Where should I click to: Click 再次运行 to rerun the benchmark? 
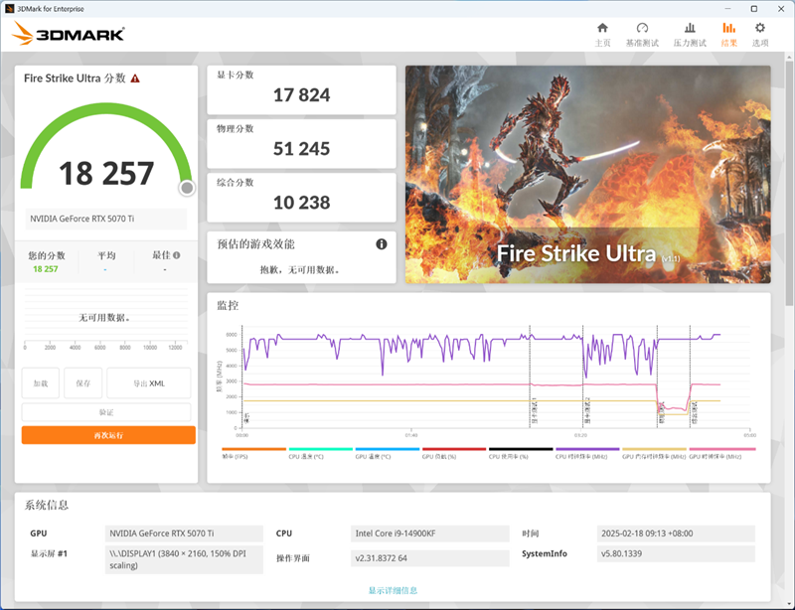point(107,434)
